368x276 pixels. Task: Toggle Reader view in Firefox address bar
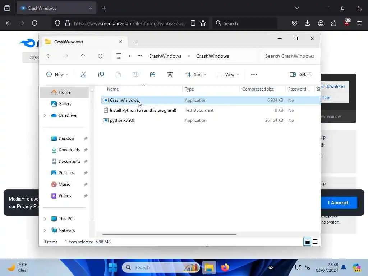(x=193, y=23)
